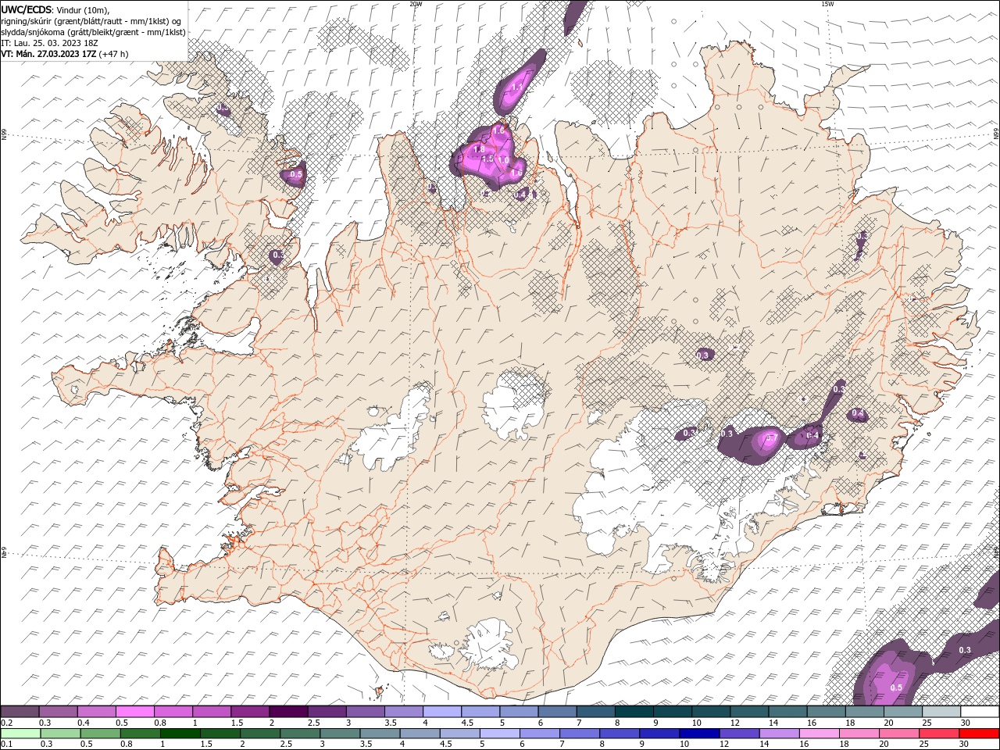
Task: Select the pale grey 25 swatch in upper legend
Action: click(941, 712)
